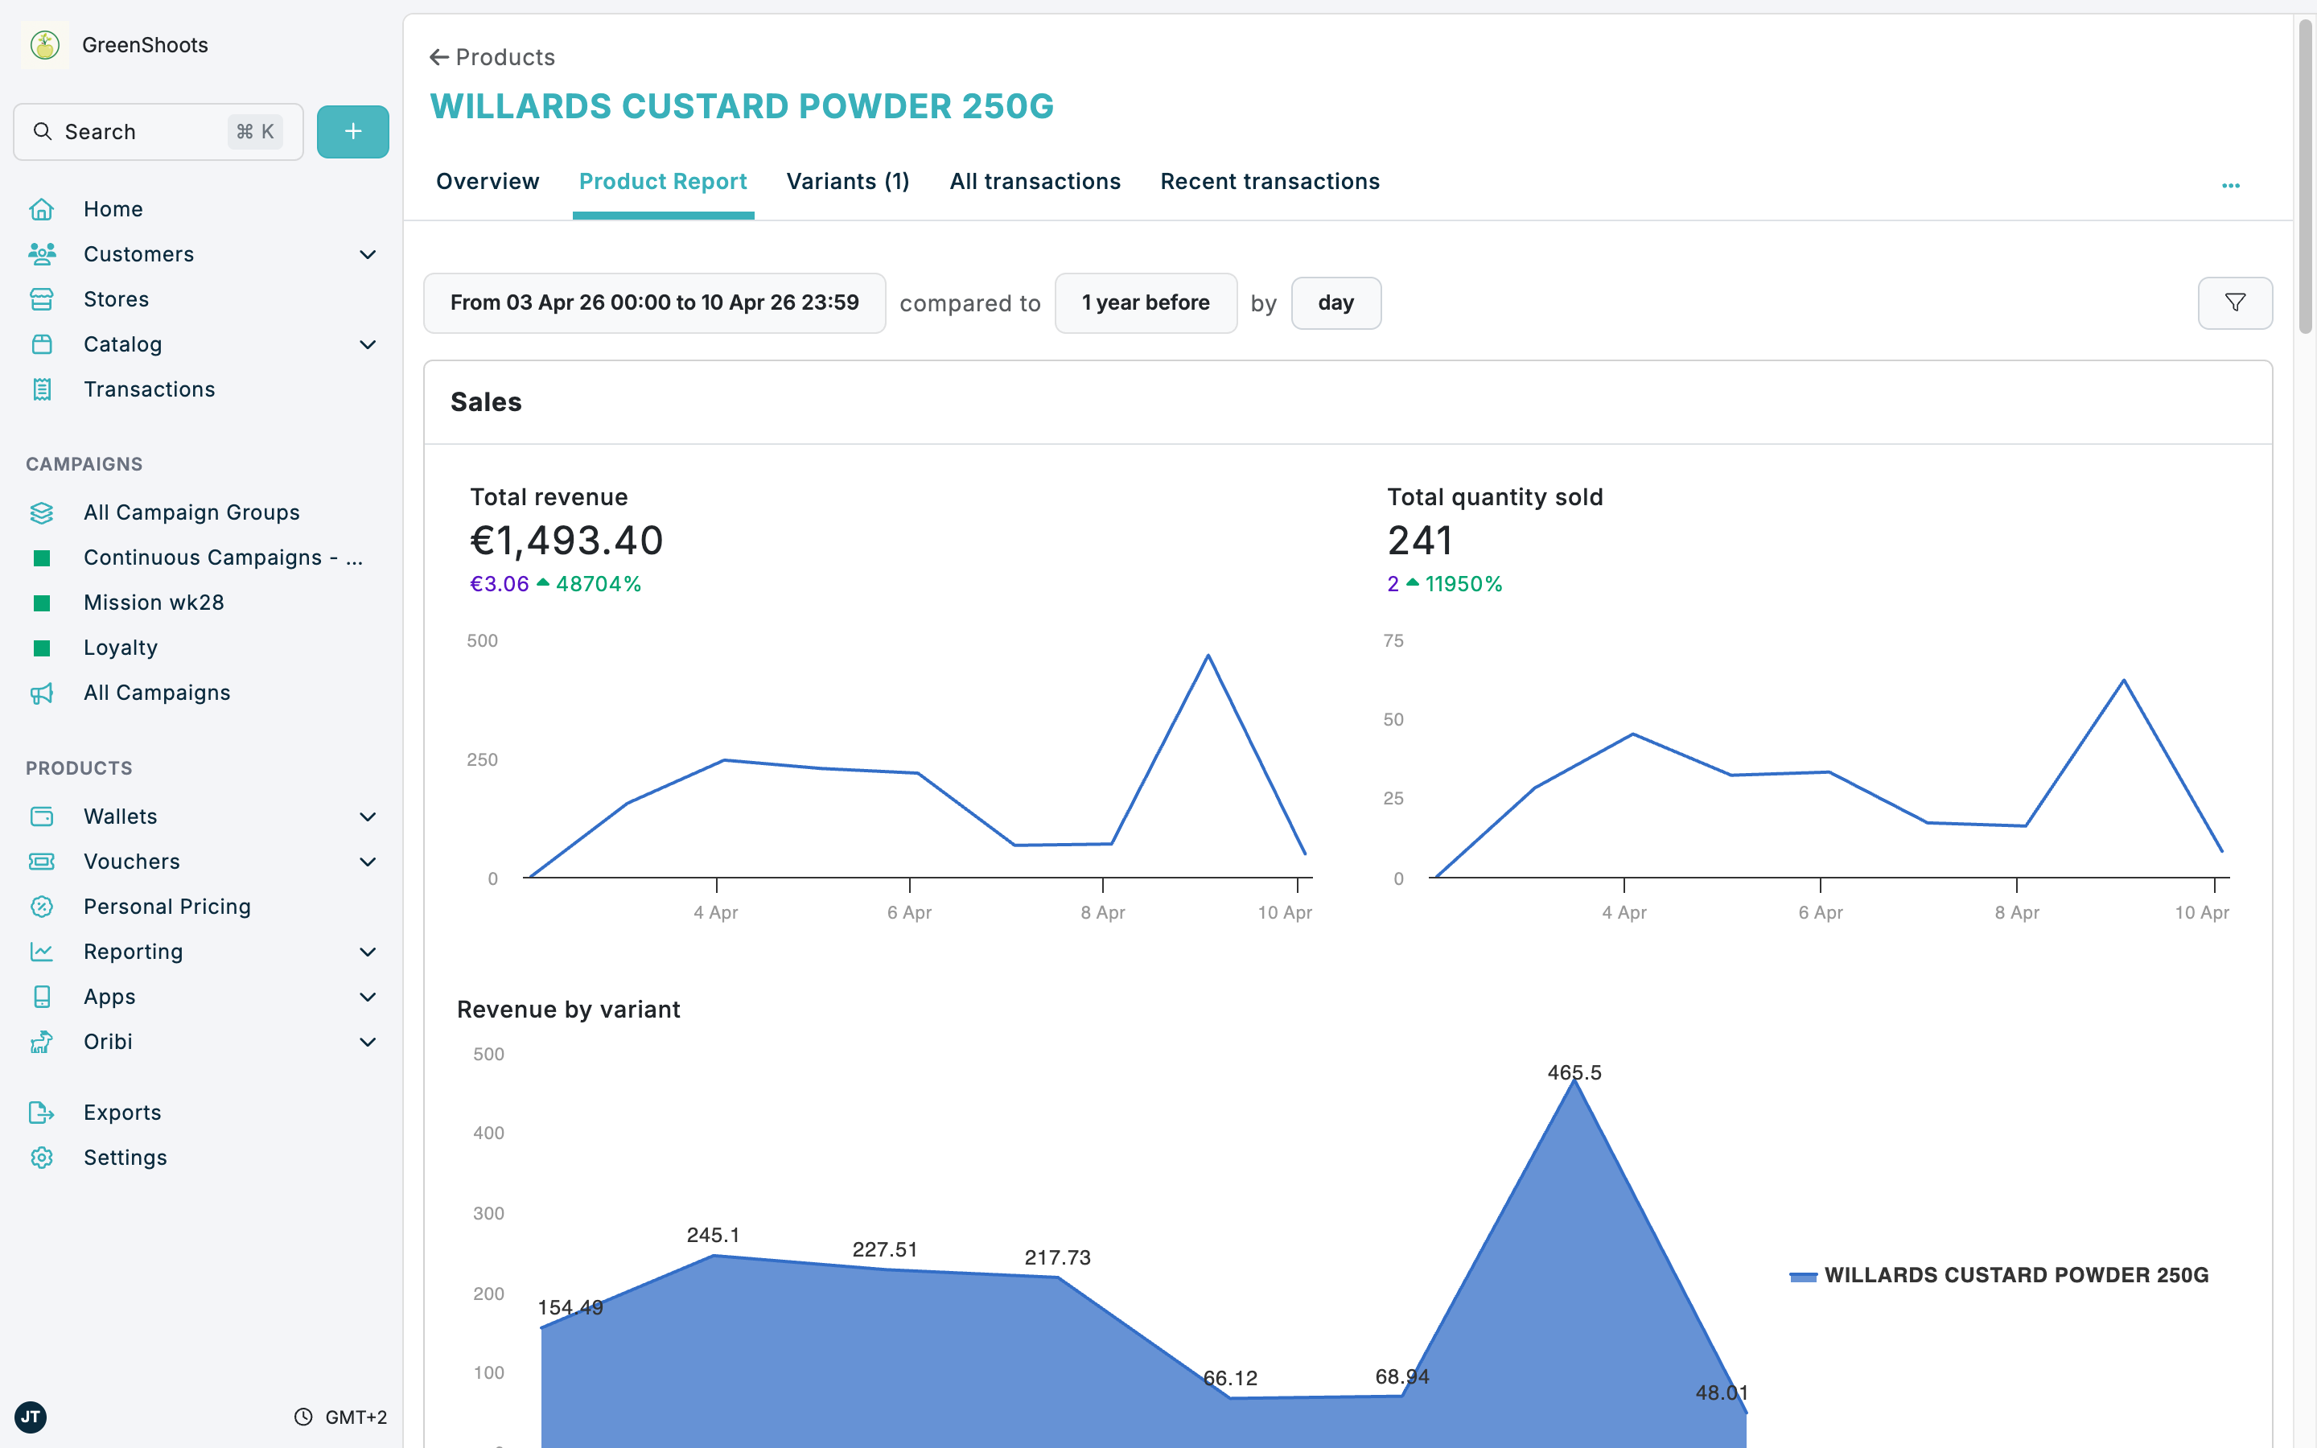This screenshot has width=2317, height=1448.
Task: Open the filter funnel icon
Action: (x=2235, y=302)
